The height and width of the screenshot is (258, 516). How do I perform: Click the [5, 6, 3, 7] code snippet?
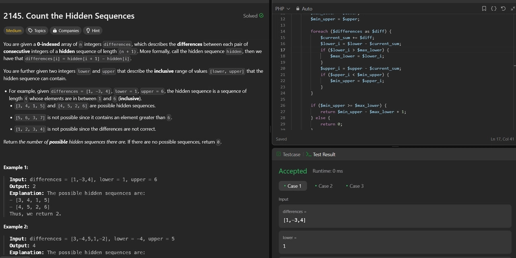coord(30,118)
